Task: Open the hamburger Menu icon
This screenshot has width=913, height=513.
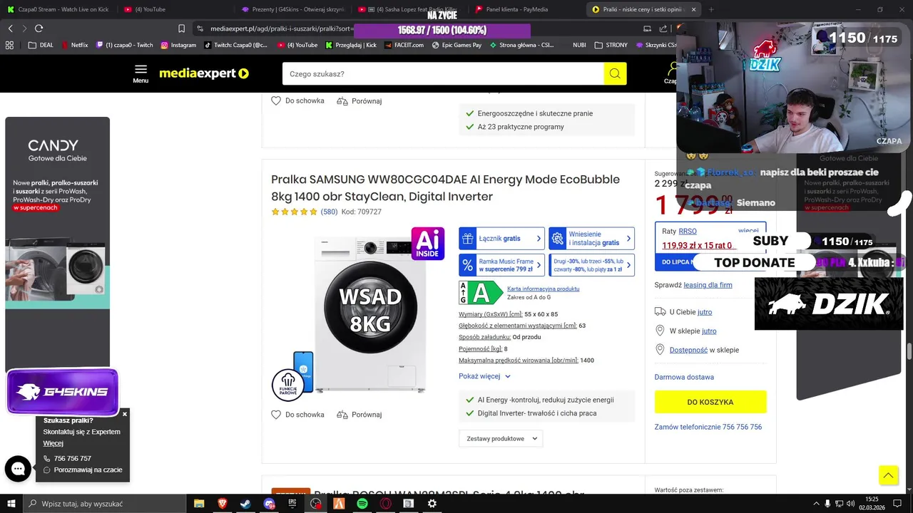Action: (x=141, y=73)
